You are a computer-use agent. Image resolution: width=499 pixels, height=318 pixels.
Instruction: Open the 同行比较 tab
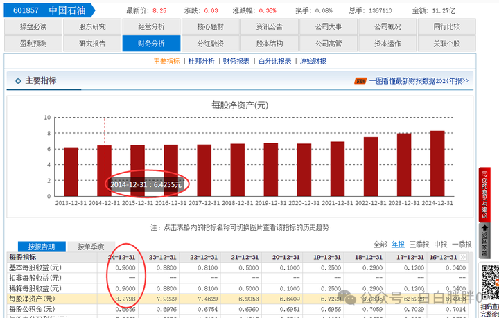447,26
